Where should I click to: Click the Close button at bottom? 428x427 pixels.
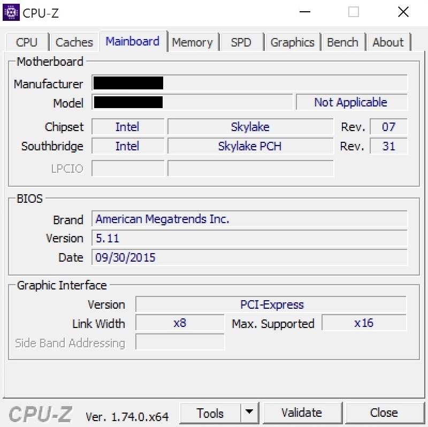[384, 413]
